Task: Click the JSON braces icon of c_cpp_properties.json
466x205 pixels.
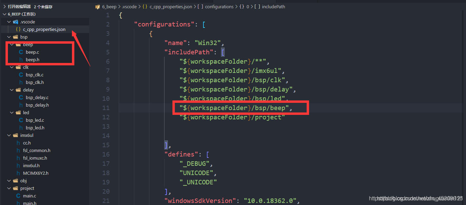Action: [18, 29]
